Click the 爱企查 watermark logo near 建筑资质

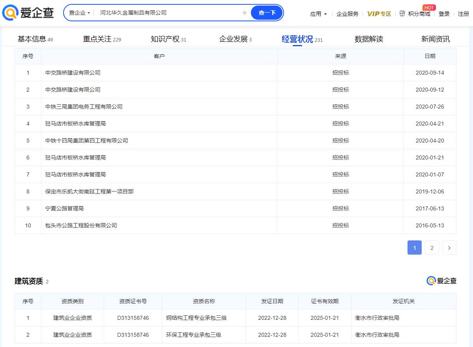pos(441,281)
